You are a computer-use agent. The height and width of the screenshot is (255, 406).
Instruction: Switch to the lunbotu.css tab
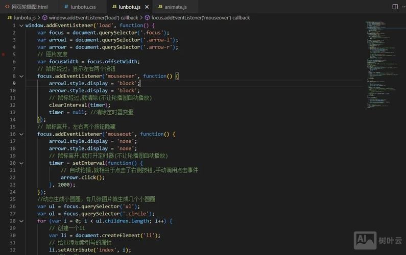(x=83, y=7)
